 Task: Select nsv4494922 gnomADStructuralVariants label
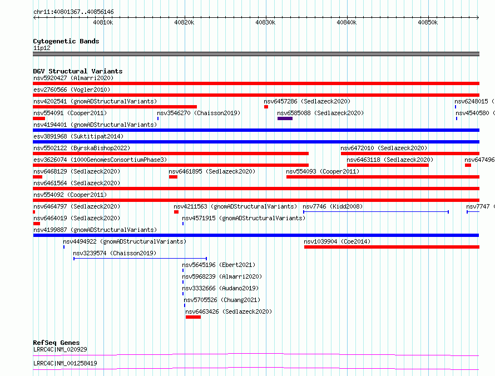125,241
